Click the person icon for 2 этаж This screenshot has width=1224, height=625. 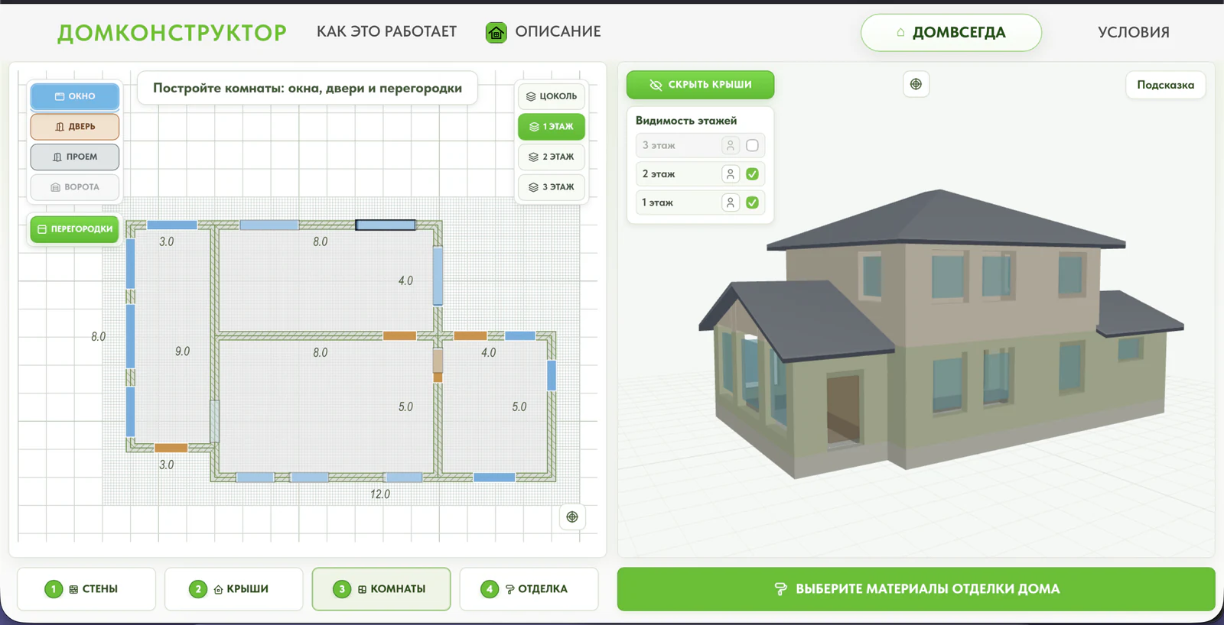click(x=730, y=174)
